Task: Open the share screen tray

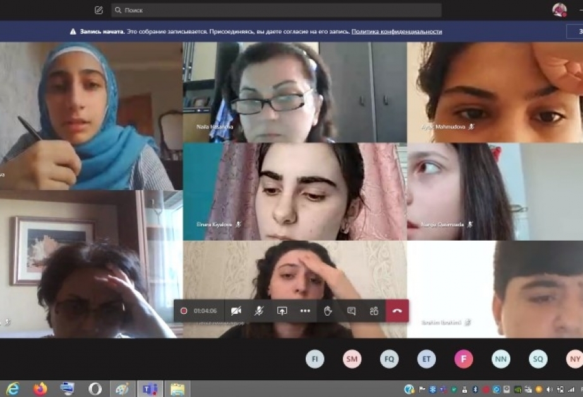Action: pyautogui.click(x=282, y=311)
